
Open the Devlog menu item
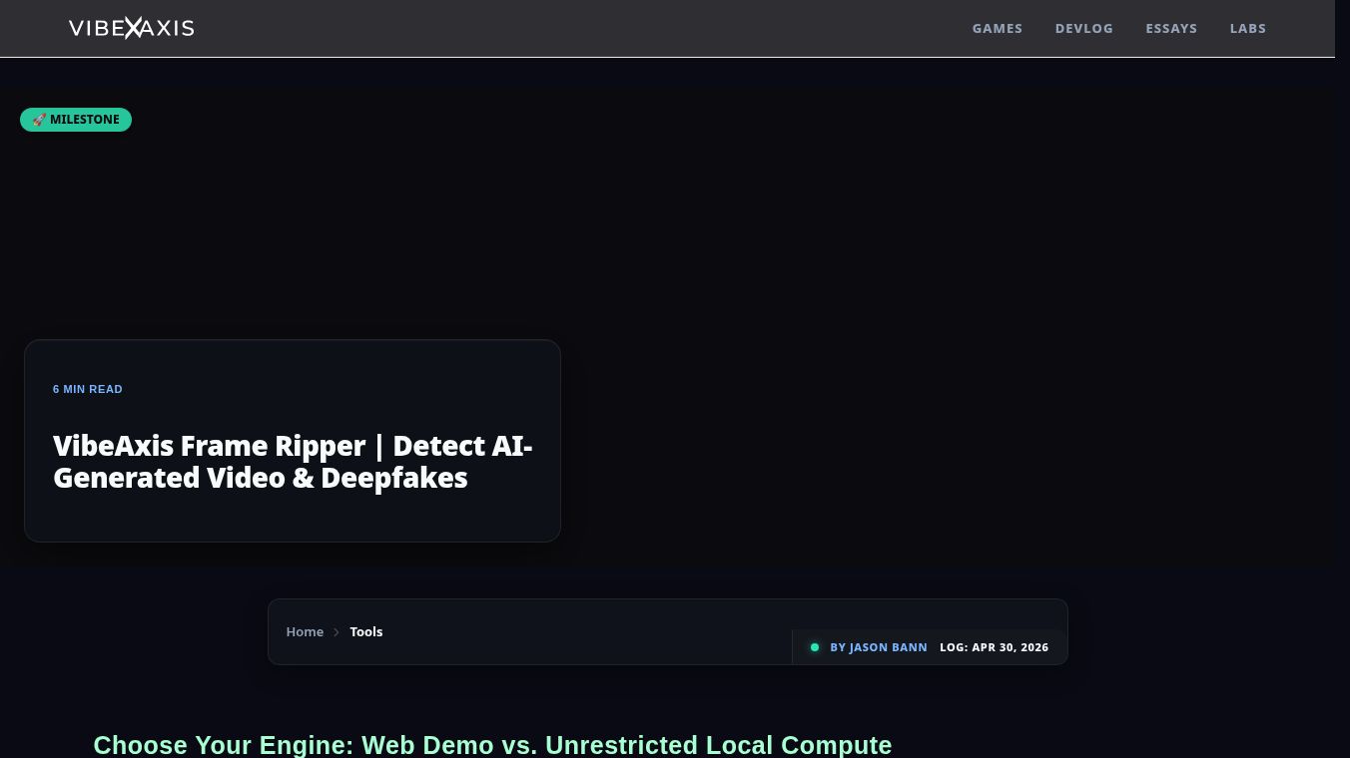coord(1084,28)
